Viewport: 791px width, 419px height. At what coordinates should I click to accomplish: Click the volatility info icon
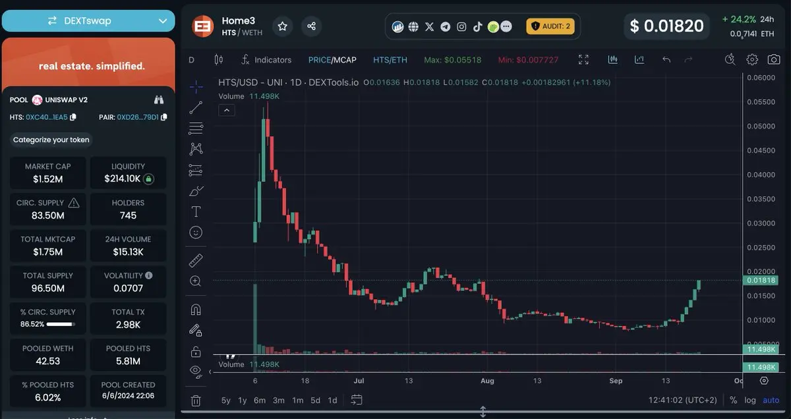pos(149,275)
